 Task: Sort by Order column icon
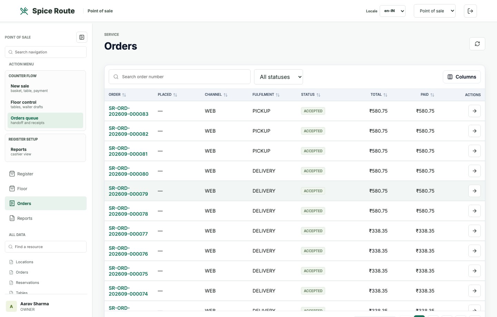(124, 95)
